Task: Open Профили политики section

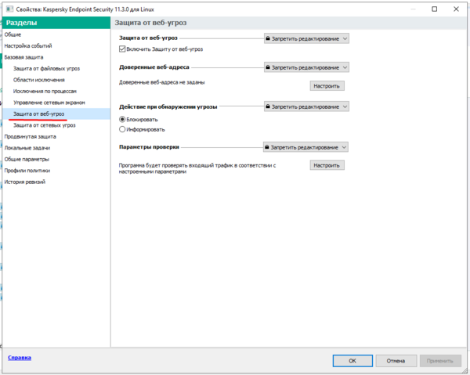Action: click(27, 171)
